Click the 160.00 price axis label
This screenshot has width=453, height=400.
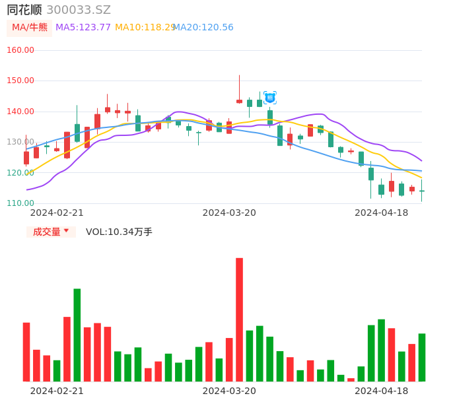click(x=20, y=50)
